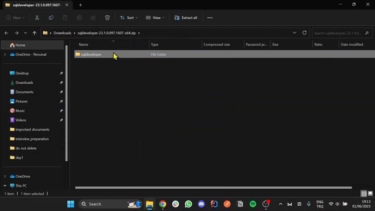This screenshot has height=211, width=375.
Task: Click the Paste icon in toolbar
Action: [65, 18]
